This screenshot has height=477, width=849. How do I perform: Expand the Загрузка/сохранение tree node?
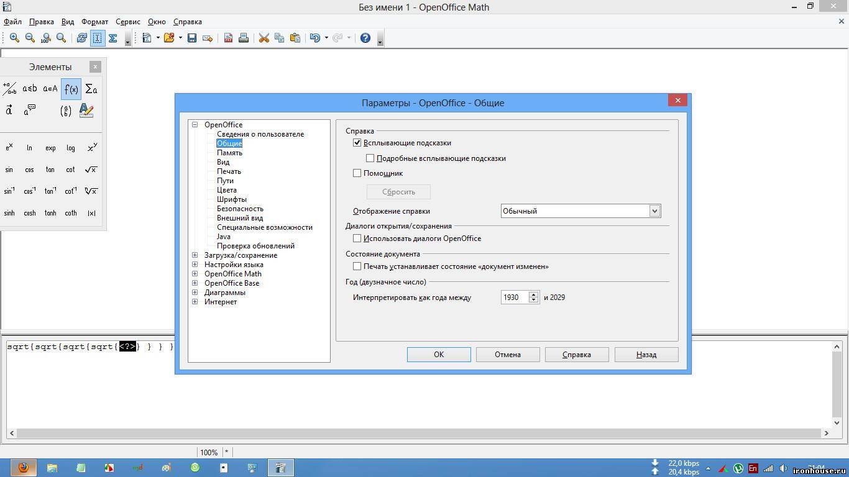coord(195,255)
